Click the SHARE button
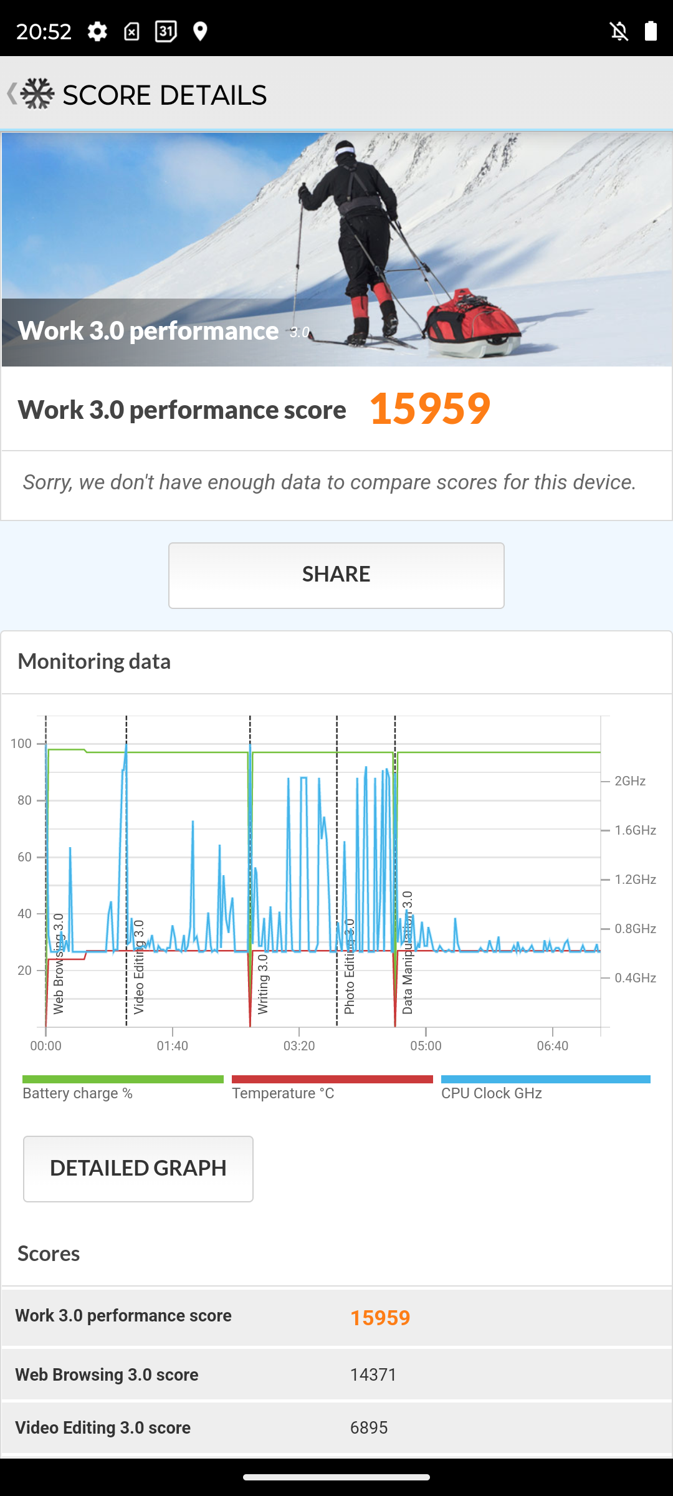This screenshot has width=673, height=1496. [x=336, y=575]
